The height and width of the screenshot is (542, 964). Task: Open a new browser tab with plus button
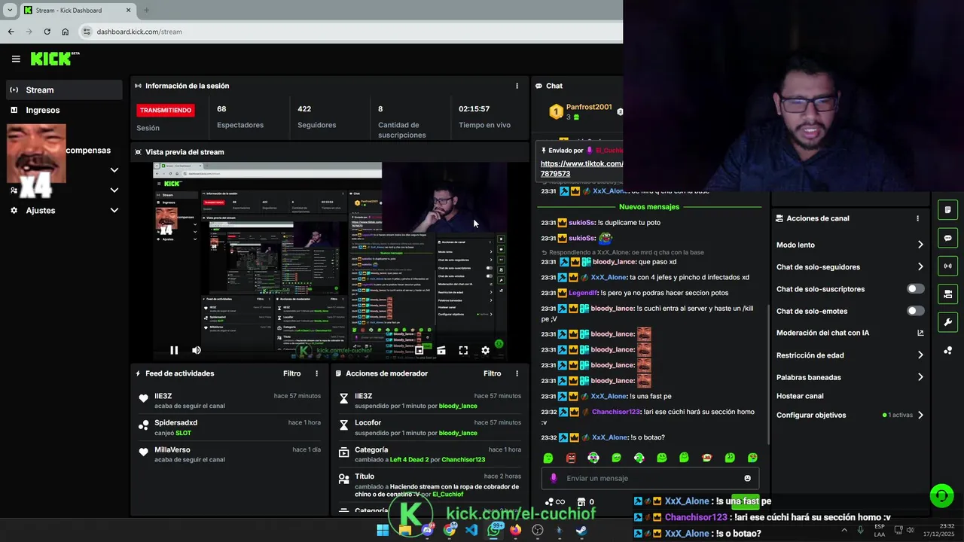pos(146,11)
